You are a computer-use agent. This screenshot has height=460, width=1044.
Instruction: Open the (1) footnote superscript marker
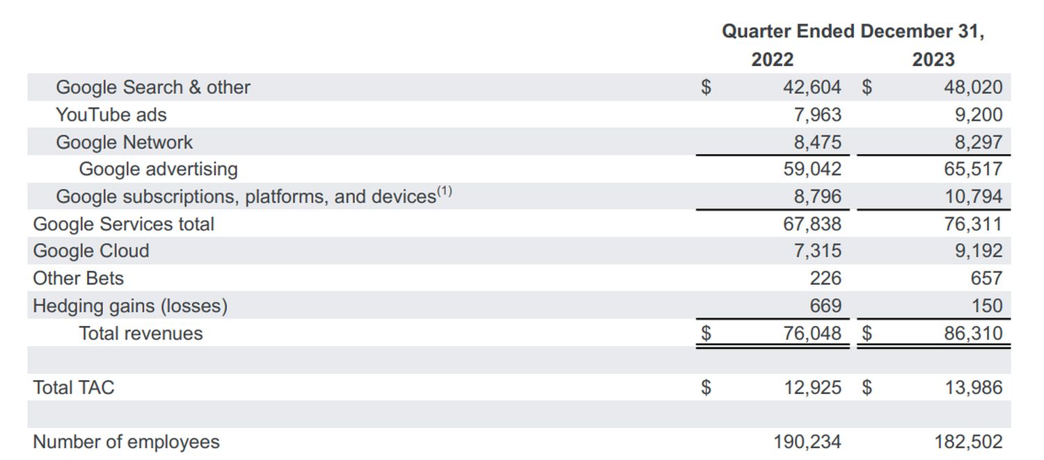pyautogui.click(x=444, y=192)
